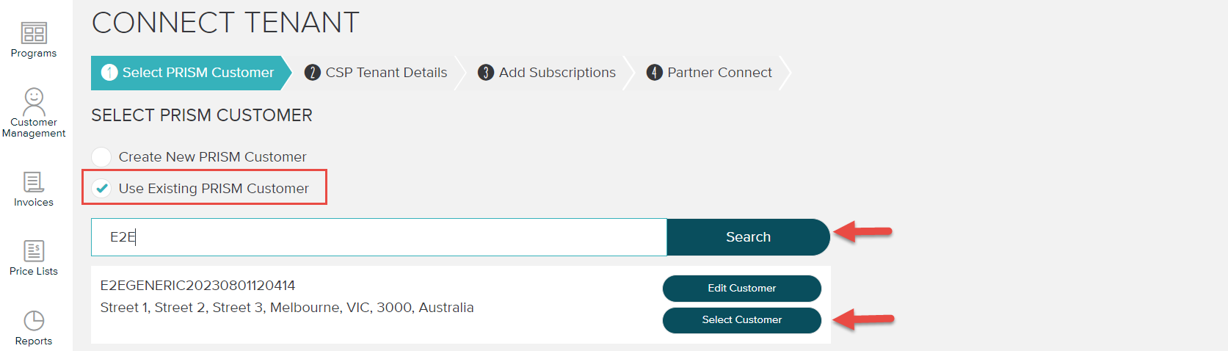Toggle Use Existing PRISM Customer option

click(x=102, y=189)
